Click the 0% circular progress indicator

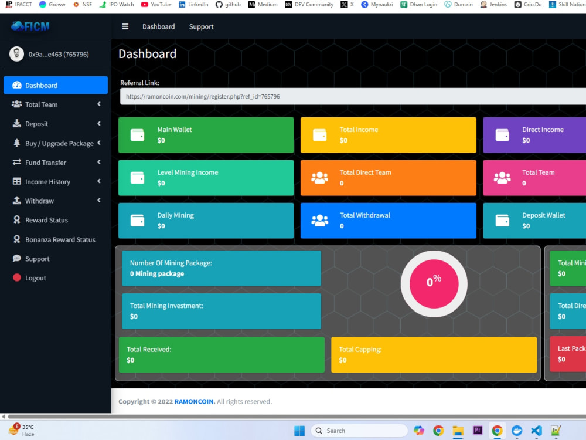point(434,283)
